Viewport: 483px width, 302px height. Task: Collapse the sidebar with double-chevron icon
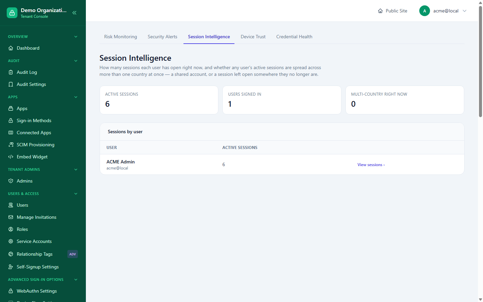[74, 13]
